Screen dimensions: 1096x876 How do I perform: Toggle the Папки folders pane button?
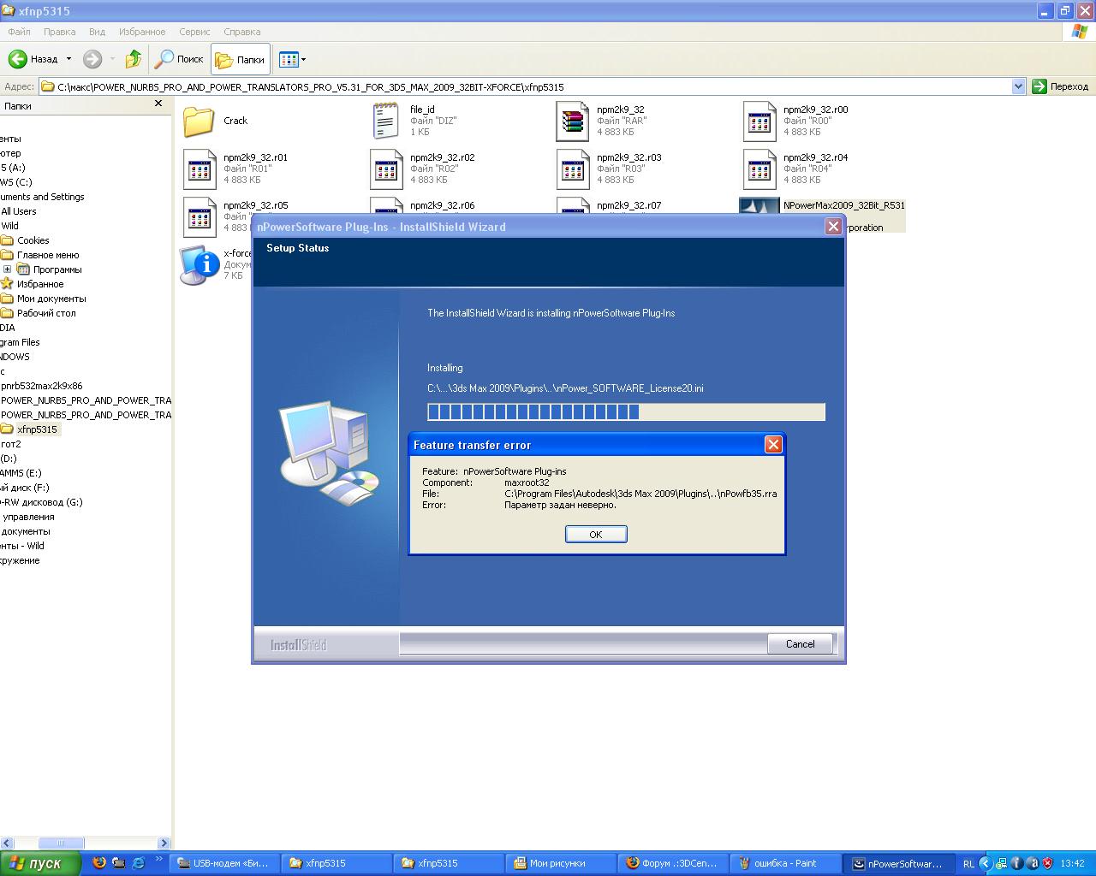[241, 59]
